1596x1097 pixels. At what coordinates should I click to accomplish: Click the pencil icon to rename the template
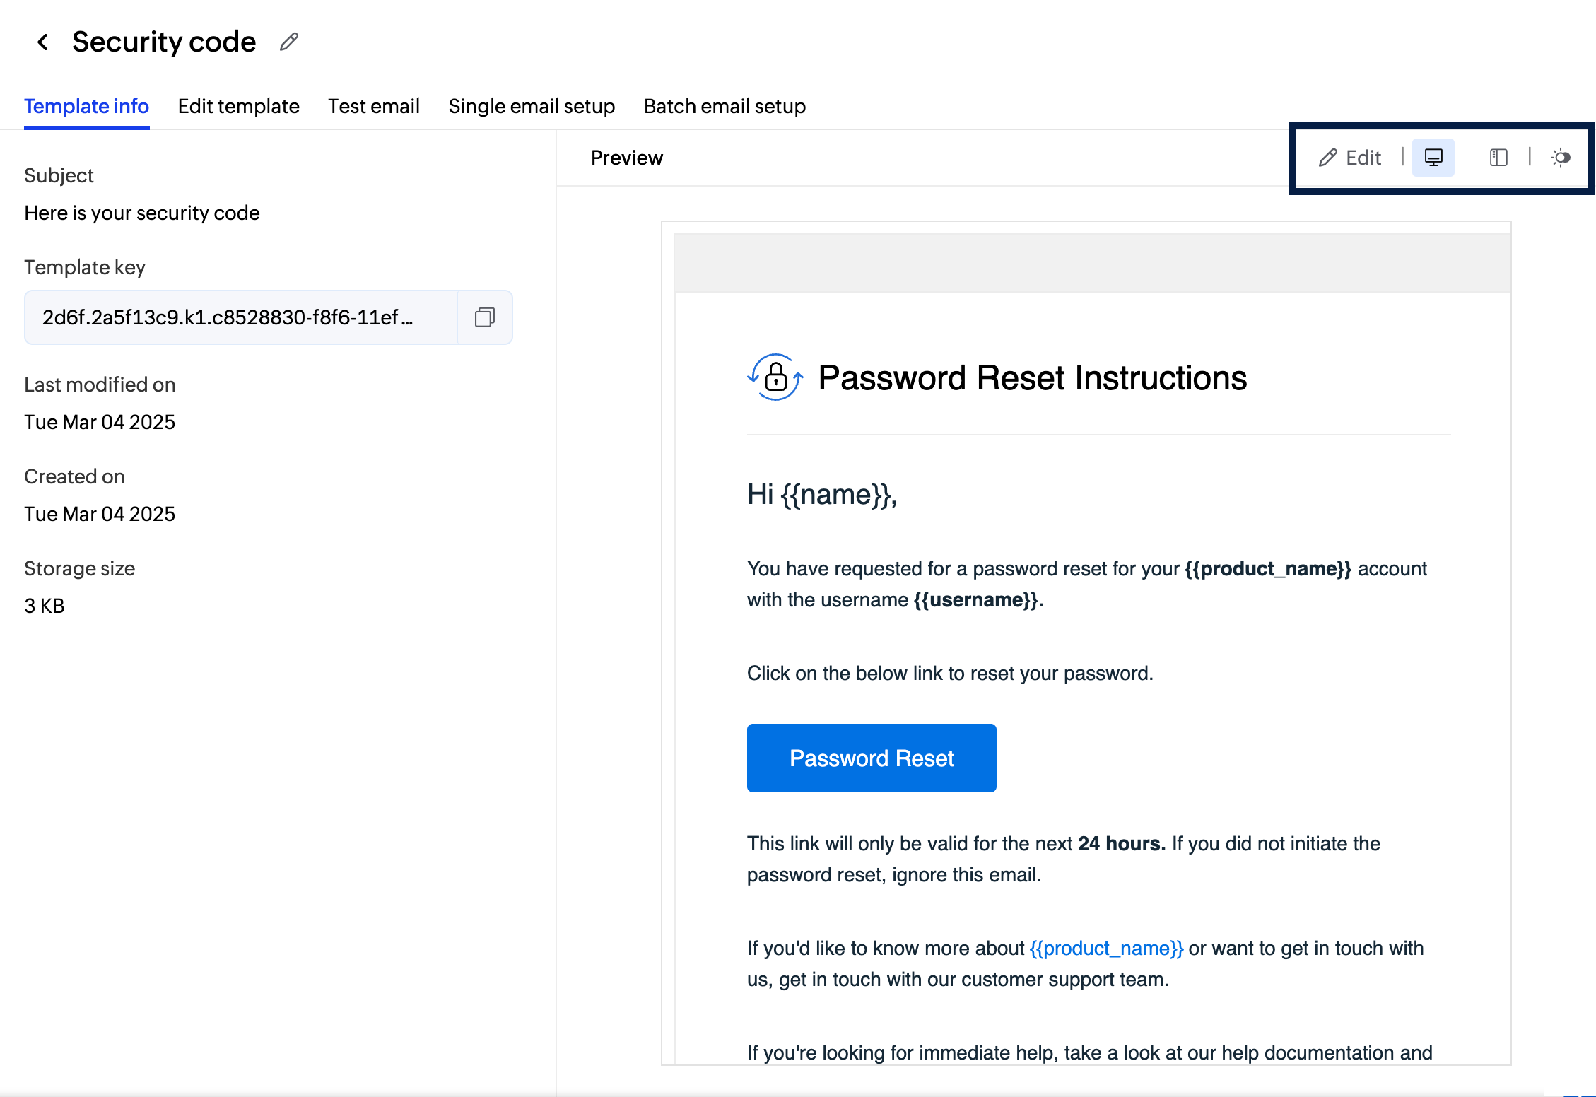click(x=288, y=42)
